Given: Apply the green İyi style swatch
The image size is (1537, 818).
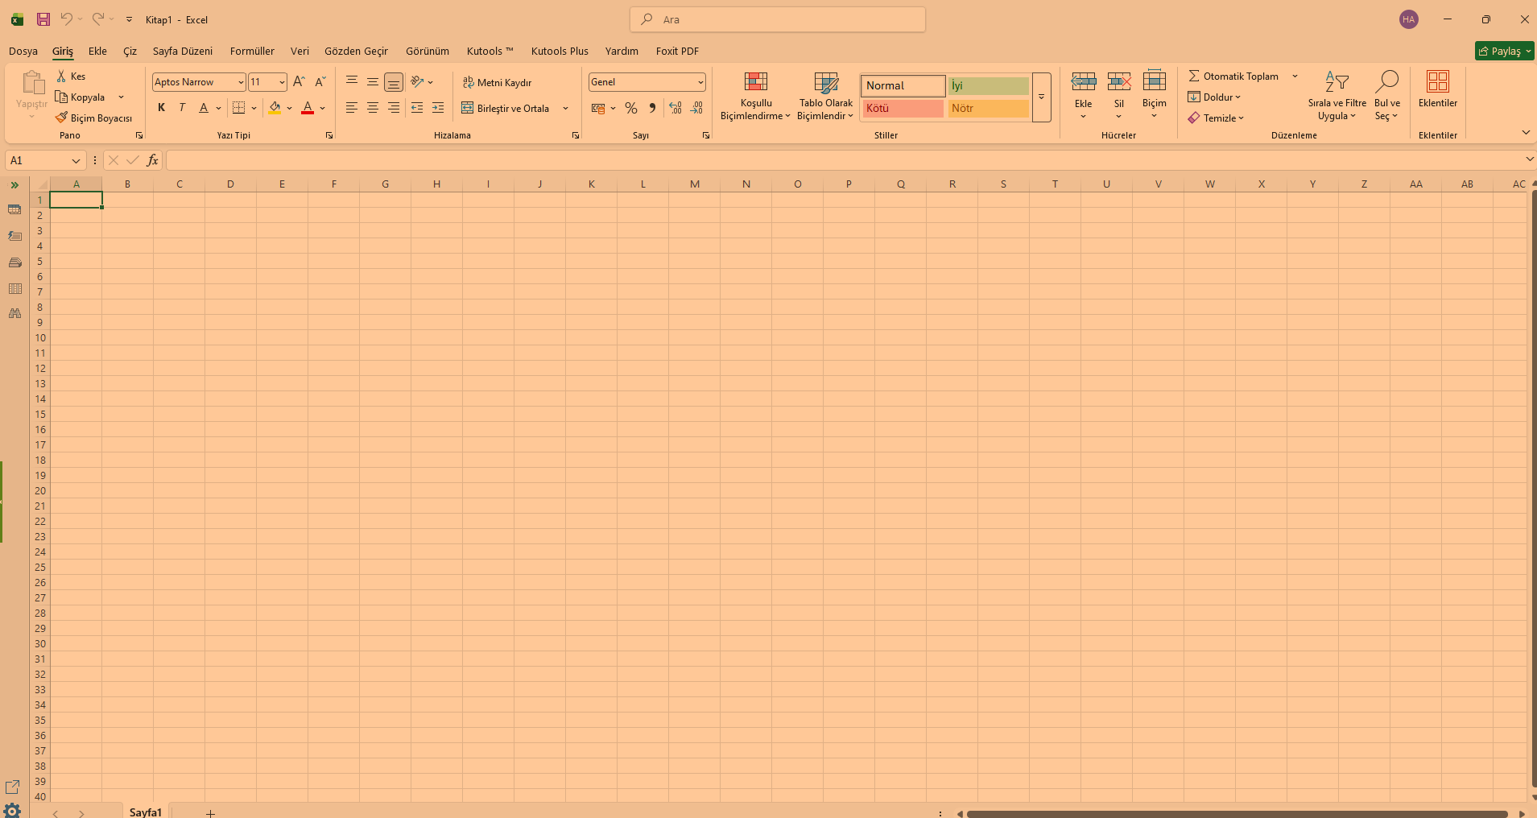Looking at the screenshot, I should coord(988,85).
